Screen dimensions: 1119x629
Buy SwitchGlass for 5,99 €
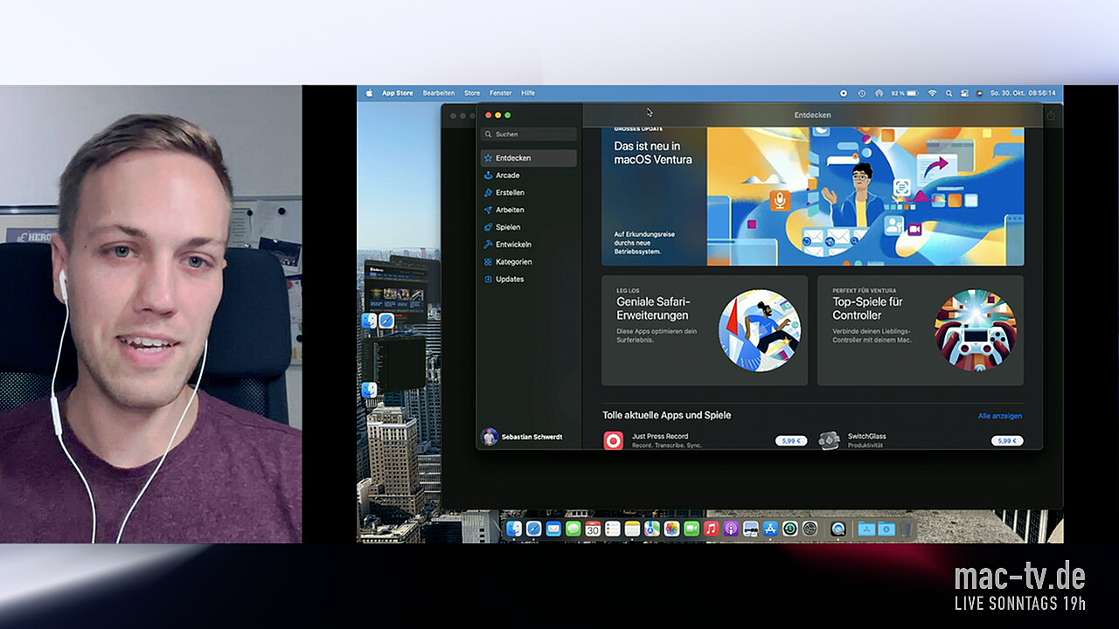tap(1007, 441)
